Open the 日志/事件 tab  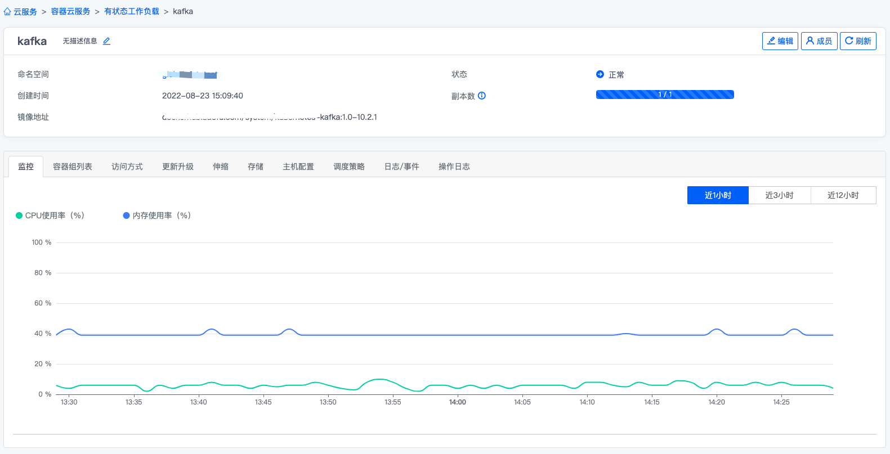click(x=402, y=167)
